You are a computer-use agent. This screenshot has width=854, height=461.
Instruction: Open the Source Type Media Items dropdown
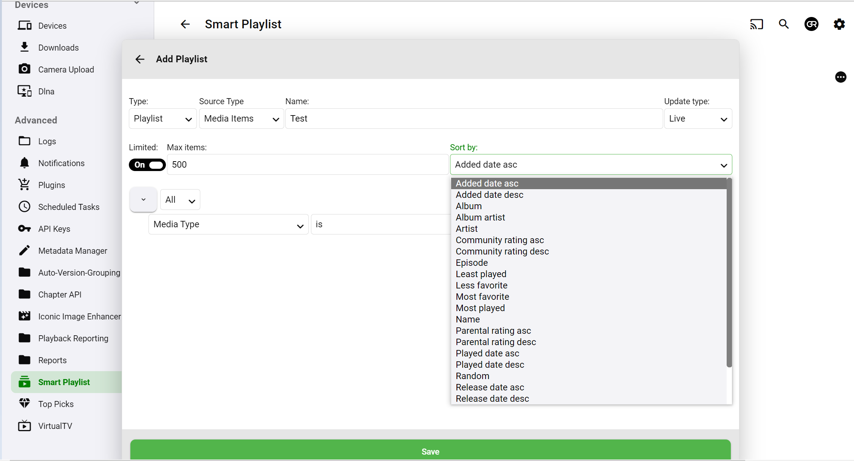point(241,119)
